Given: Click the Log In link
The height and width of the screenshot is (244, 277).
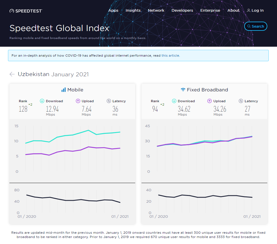Looking at the screenshot, I should (x=255, y=11).
